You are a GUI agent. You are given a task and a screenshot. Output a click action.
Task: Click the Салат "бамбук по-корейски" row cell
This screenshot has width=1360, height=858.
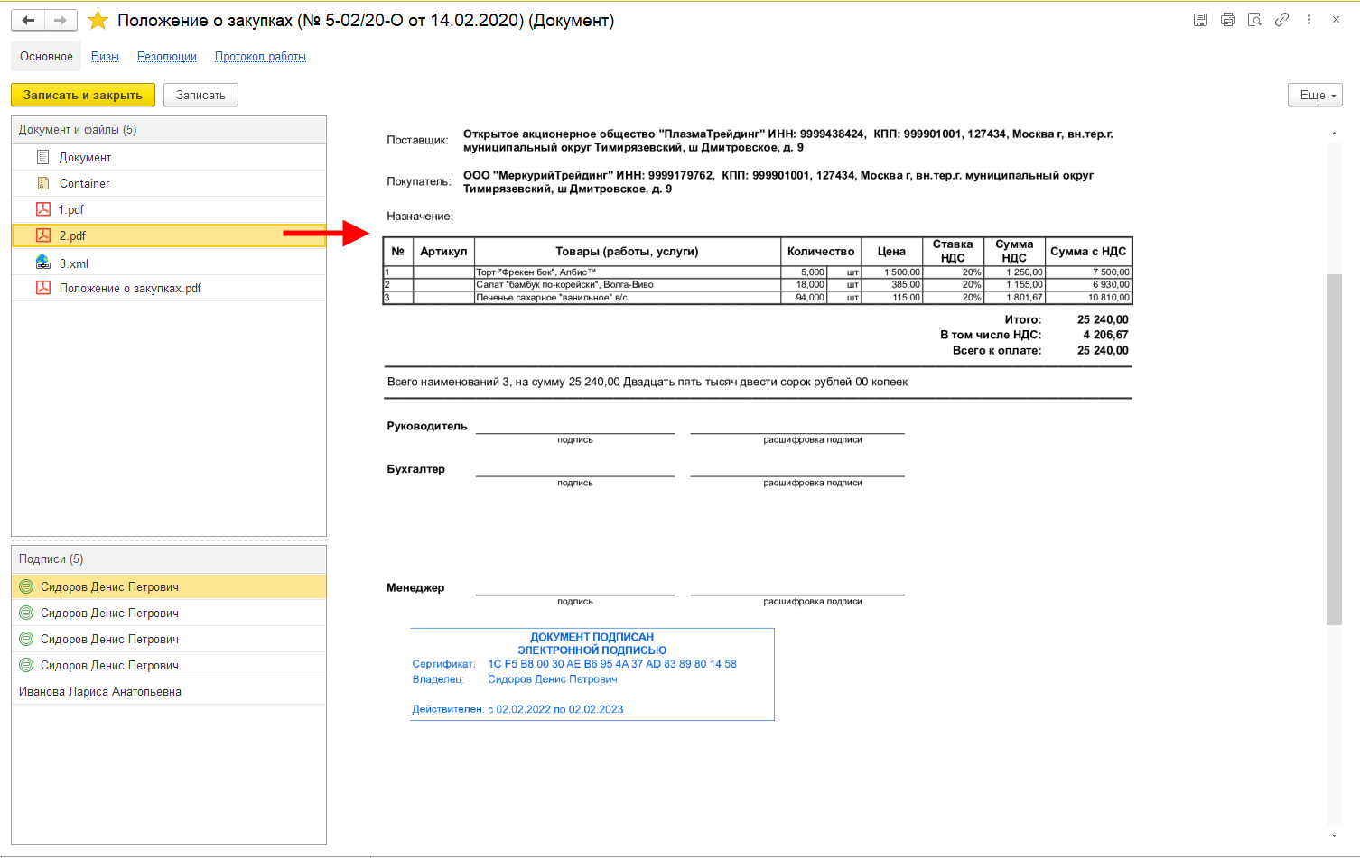point(627,284)
